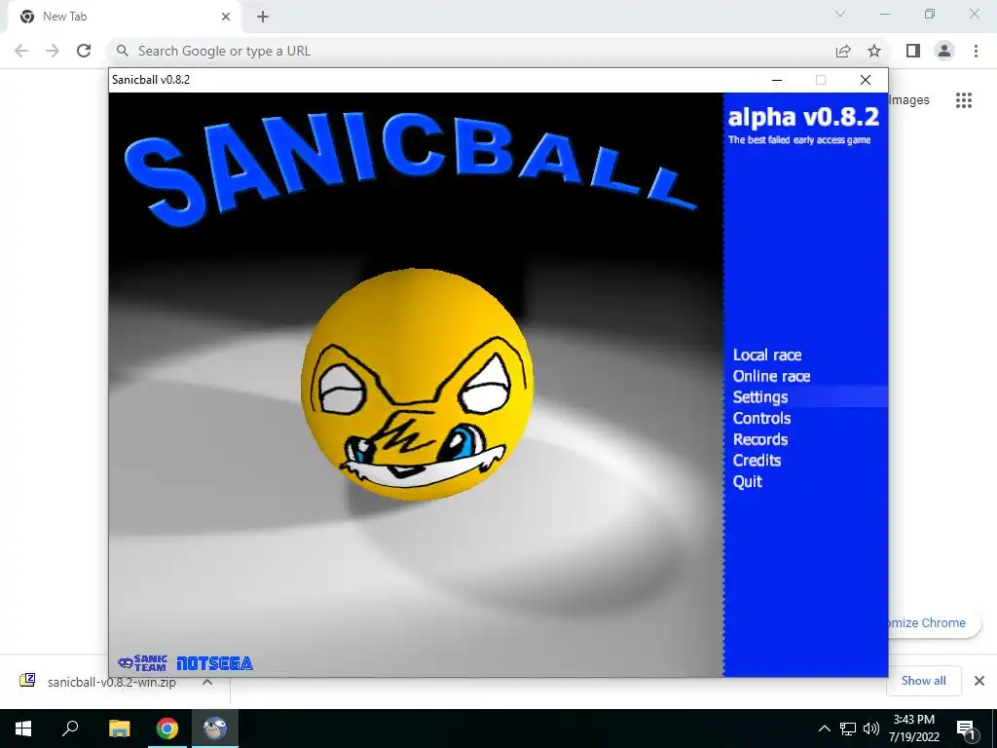Open the notification center icon

pyautogui.click(x=966, y=729)
